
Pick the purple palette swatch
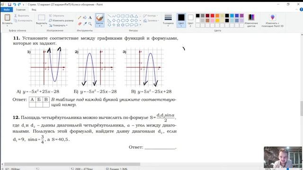click(242, 16)
